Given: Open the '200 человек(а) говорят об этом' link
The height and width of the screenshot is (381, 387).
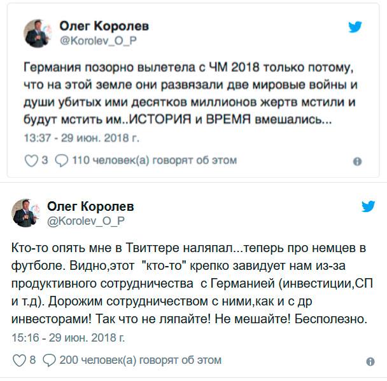Looking at the screenshot, I should pyautogui.click(x=141, y=361).
